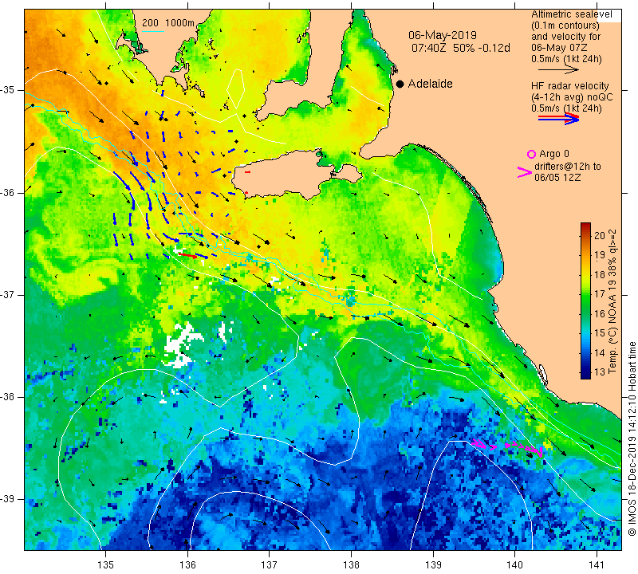This screenshot has height=574, width=638.
Task: Click the 06/05 12Z drifter date text
Action: click(x=557, y=178)
